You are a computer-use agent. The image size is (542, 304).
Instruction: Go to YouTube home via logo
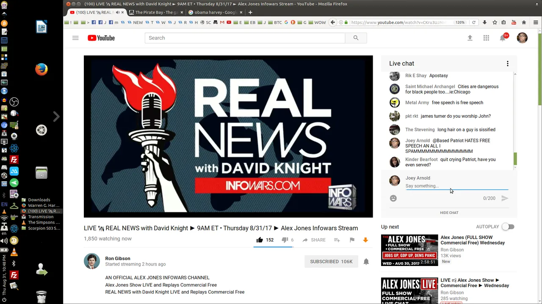click(x=101, y=38)
